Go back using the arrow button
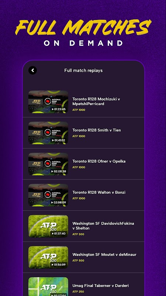The image size is (166, 296). pos(32,70)
